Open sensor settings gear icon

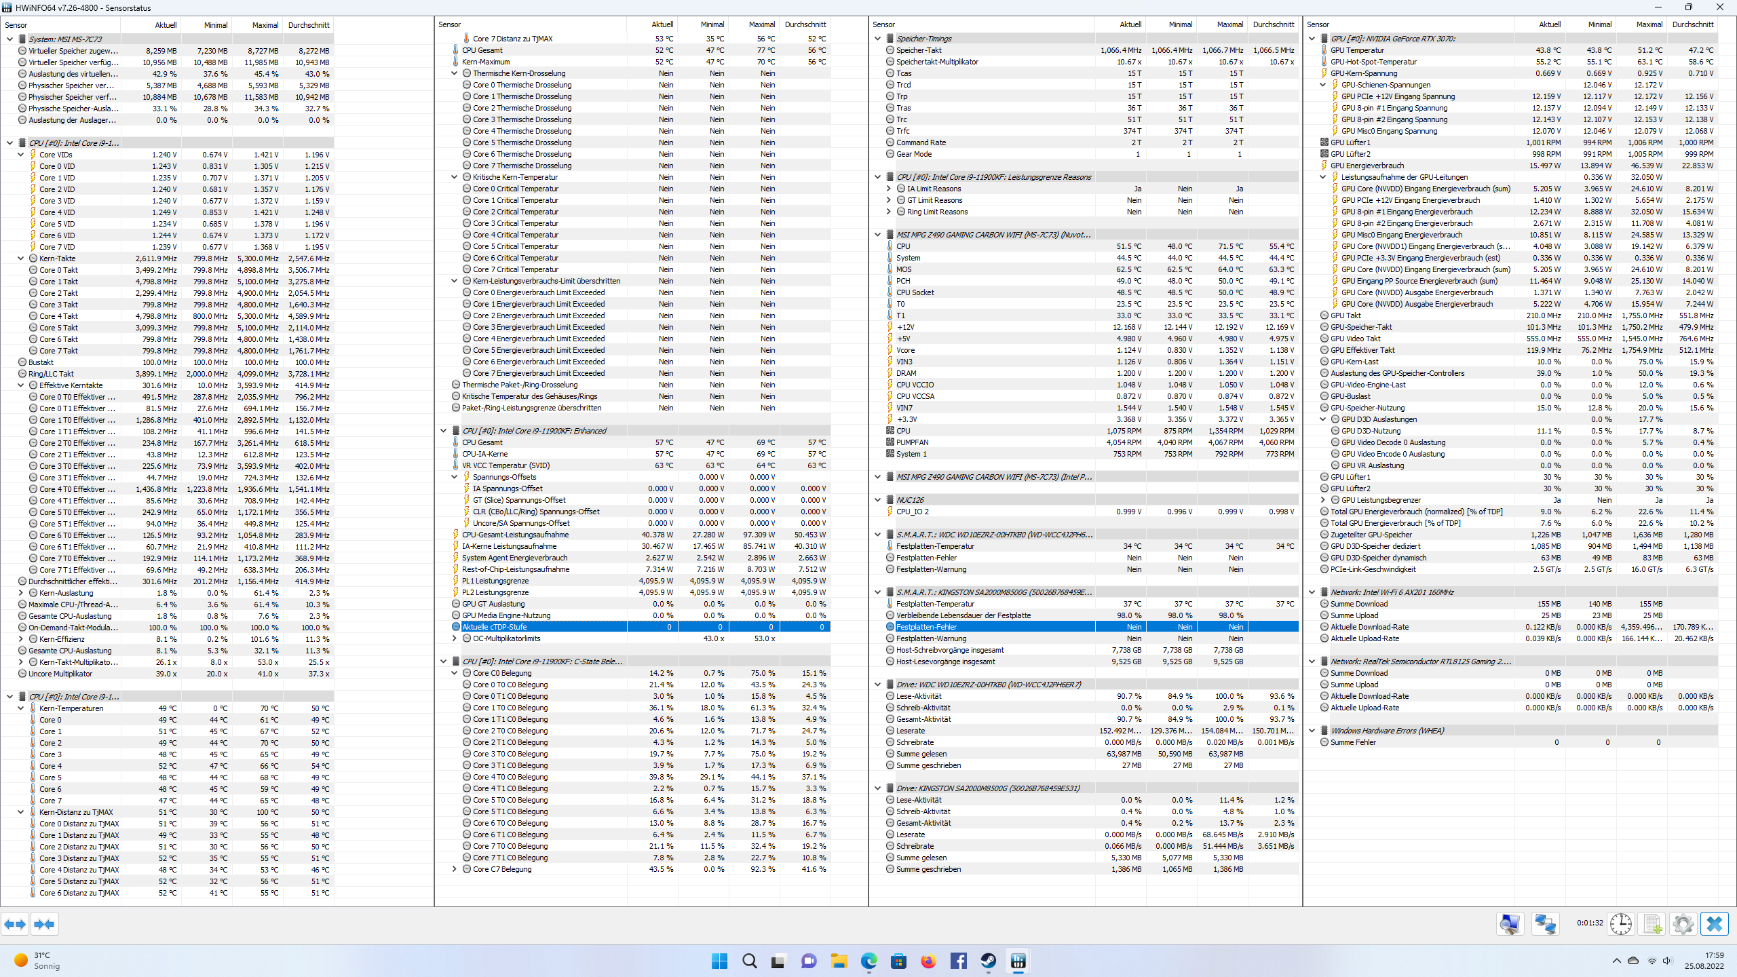[1683, 924]
